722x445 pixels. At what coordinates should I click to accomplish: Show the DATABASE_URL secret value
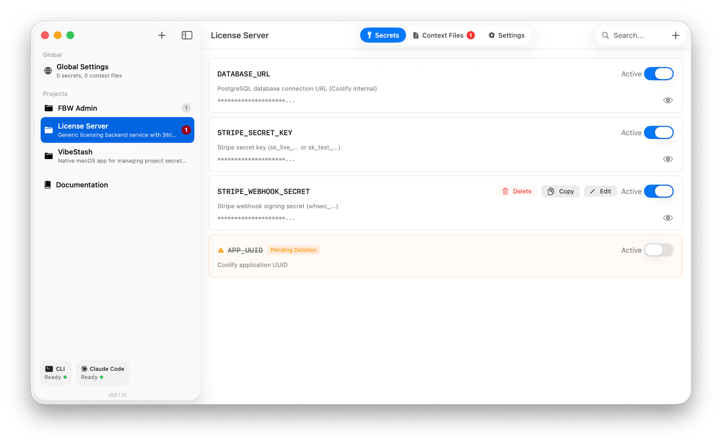click(x=668, y=100)
